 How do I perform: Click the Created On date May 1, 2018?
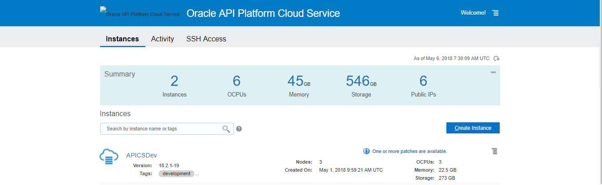pyautogui.click(x=351, y=170)
